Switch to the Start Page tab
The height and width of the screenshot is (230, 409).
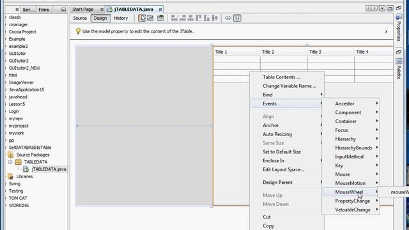pos(83,9)
